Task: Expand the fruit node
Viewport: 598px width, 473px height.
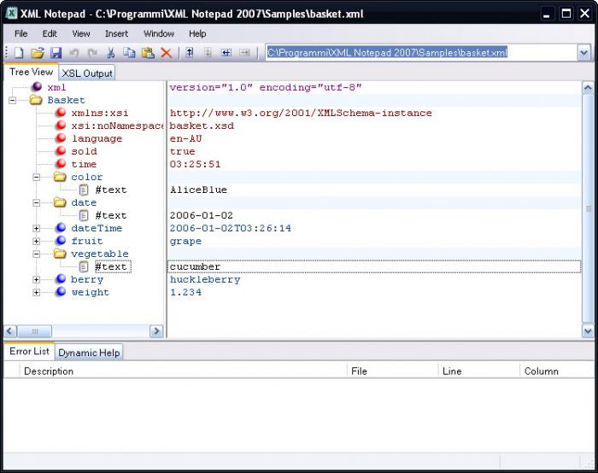Action: (36, 241)
